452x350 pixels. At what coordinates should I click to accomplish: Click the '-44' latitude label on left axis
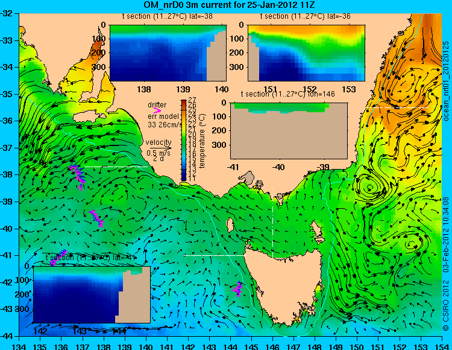pyautogui.click(x=6, y=336)
